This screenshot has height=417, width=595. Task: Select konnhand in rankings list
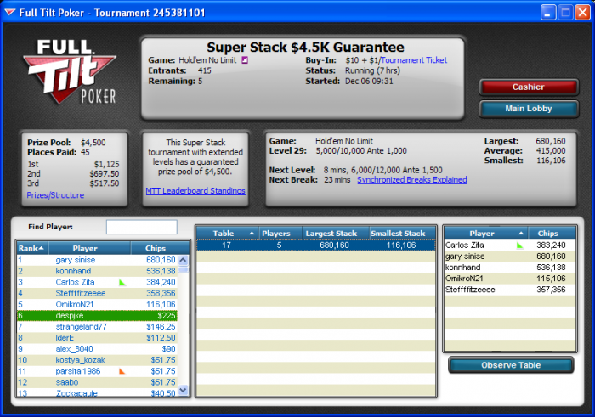pyautogui.click(x=97, y=271)
